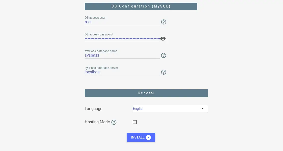283x151 pixels.
Task: Show the DB access password with eye icon
Action: pyautogui.click(x=163, y=39)
